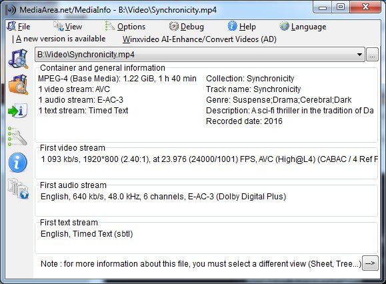Click the Winxvideo AI-Enhance/Convert Videos ad link

point(199,39)
